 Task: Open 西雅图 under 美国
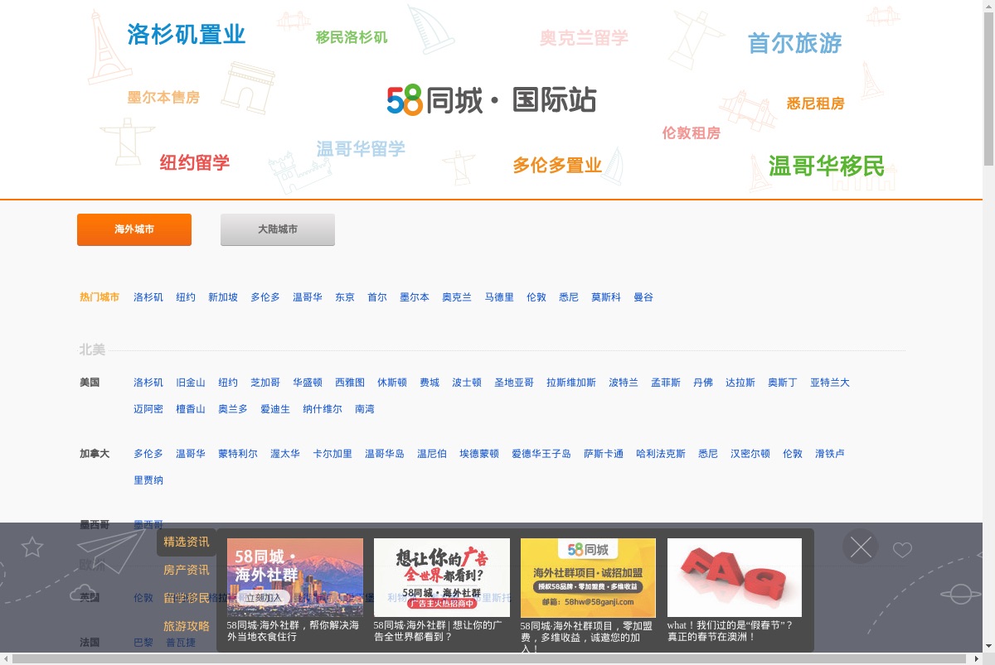pyautogui.click(x=350, y=383)
